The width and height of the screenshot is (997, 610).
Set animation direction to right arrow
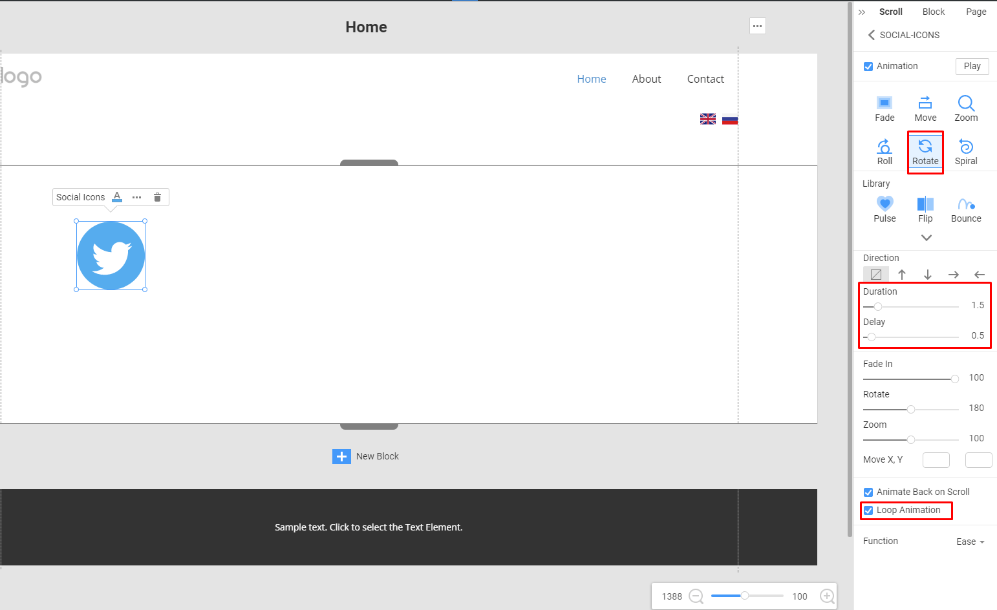954,275
